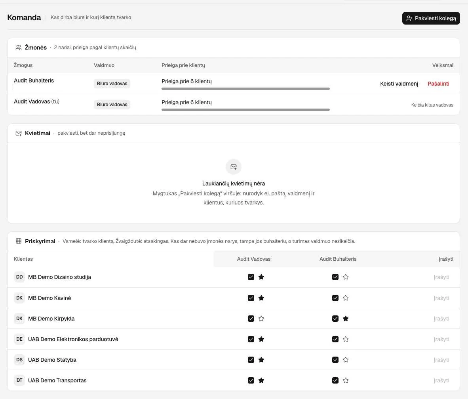The width and height of the screenshot is (468, 399).
Task: Click the client MB Demo Dizaino studija
Action: [59, 277]
